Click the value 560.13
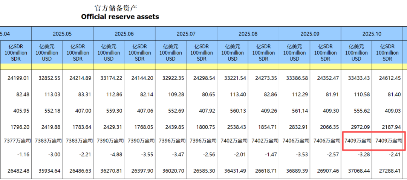The height and width of the screenshot is (180, 407). click(239, 111)
